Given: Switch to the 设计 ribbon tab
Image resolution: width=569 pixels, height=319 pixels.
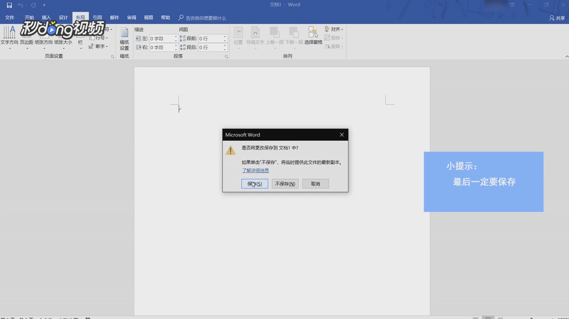Looking at the screenshot, I should click(x=63, y=17).
